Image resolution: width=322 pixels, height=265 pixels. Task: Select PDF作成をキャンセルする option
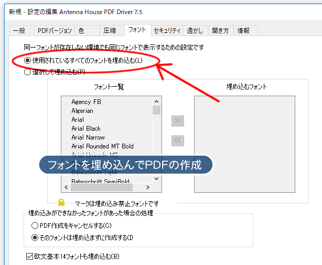coord(71,225)
